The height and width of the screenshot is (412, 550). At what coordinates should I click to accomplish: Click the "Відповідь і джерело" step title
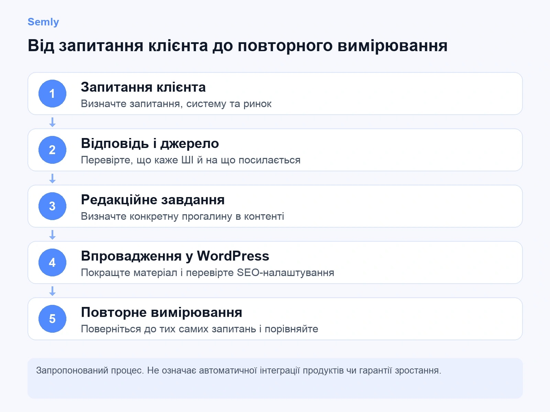[150, 144]
